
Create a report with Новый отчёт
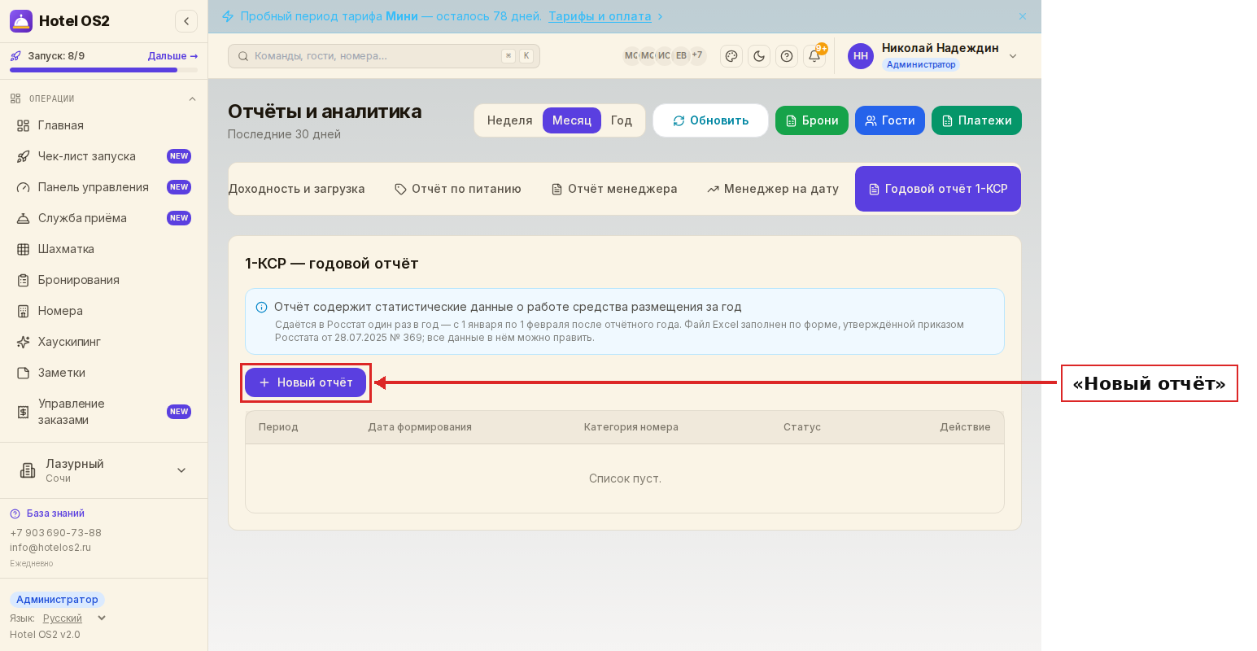coord(306,382)
